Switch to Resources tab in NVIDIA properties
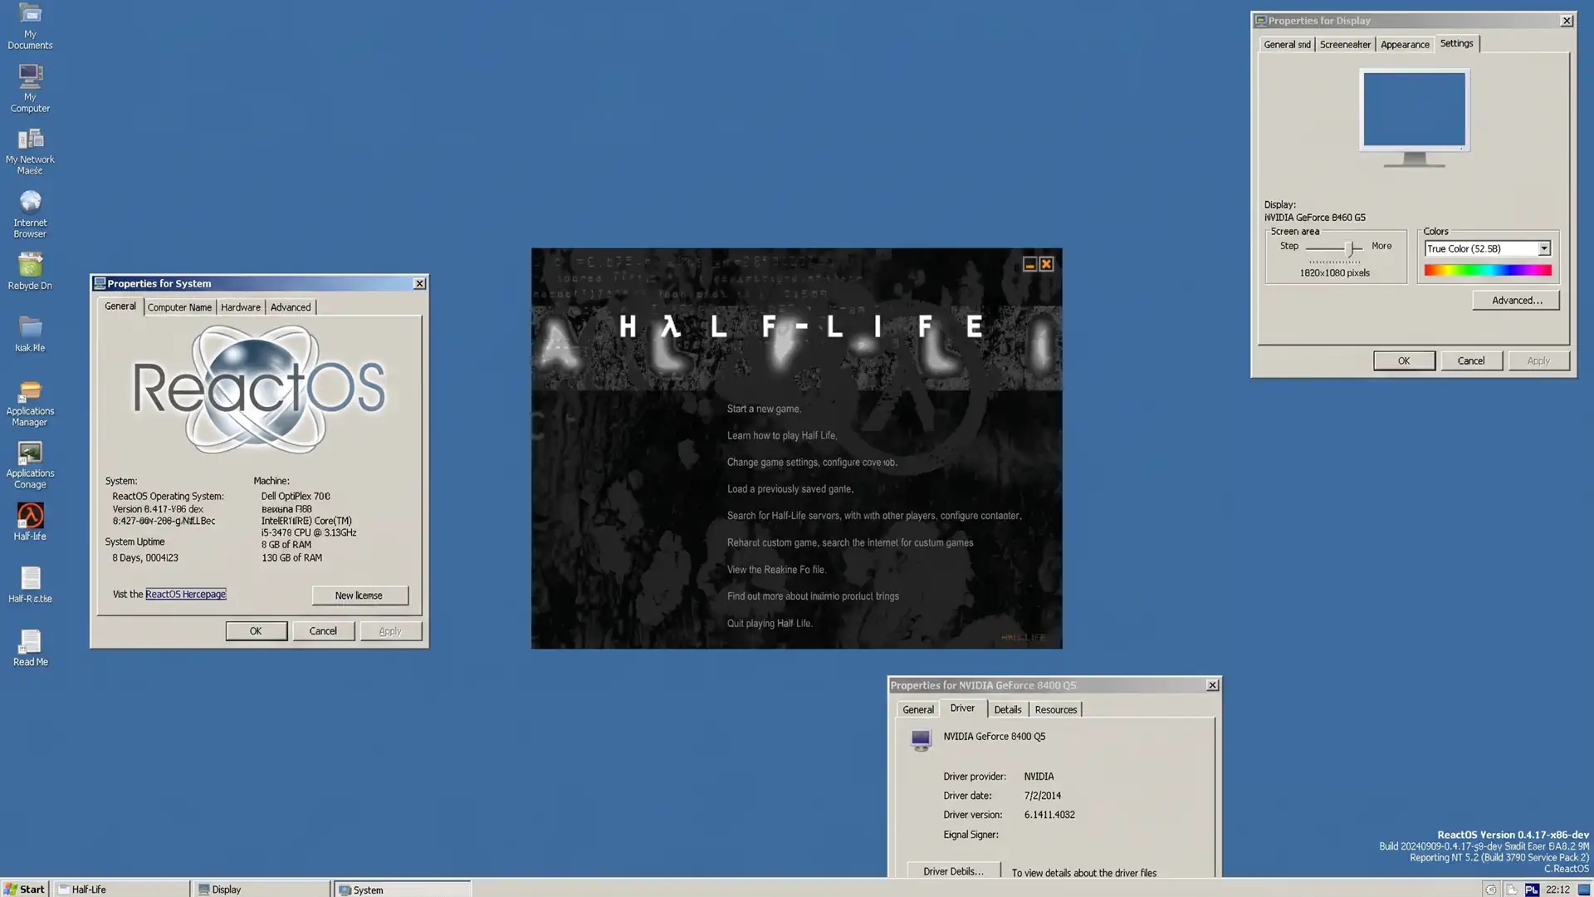 click(x=1056, y=709)
